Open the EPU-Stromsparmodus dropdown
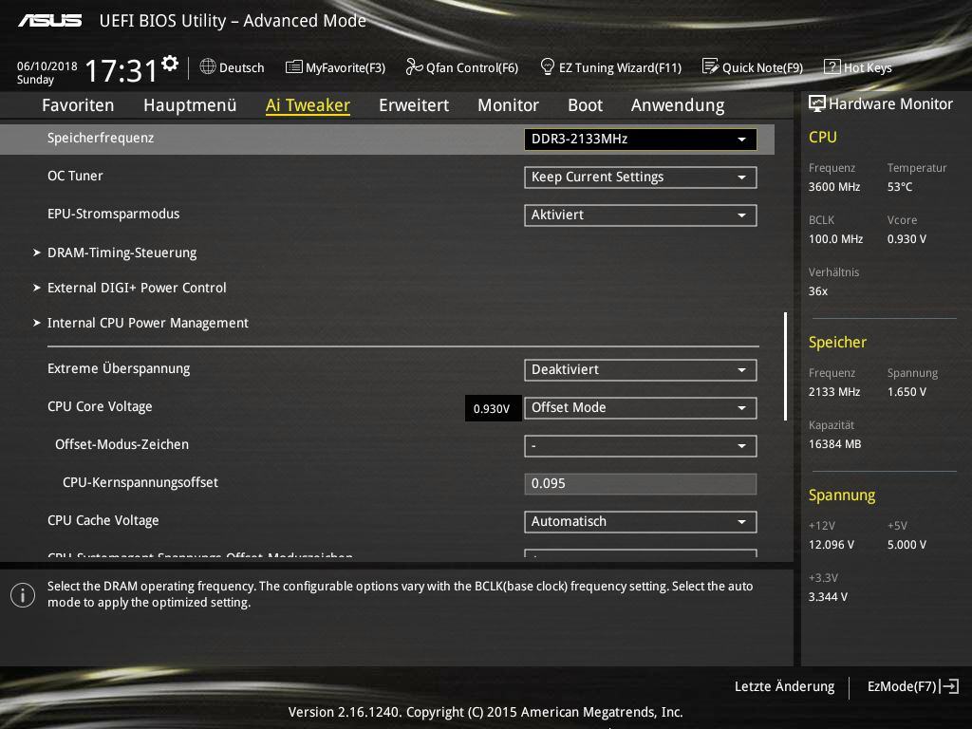This screenshot has width=972, height=729. coord(641,215)
